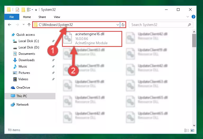This screenshot has width=203, height=139.
Task: Maximize the System32 window
Action: point(178,10)
